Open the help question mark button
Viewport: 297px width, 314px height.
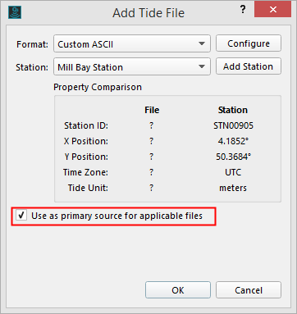click(x=243, y=10)
